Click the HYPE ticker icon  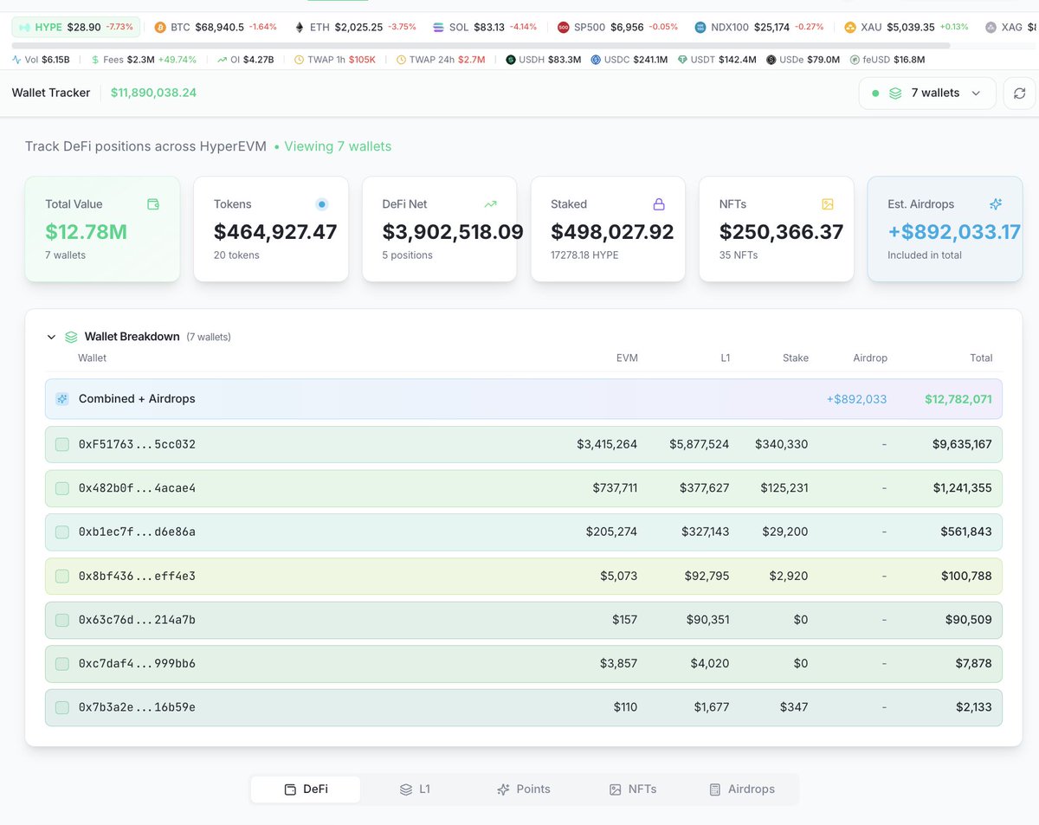point(23,27)
